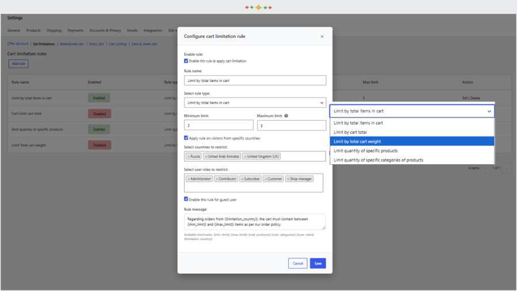Choose 'Limit by total cart weight' option
Screen dimensions: 517x291
pos(412,141)
